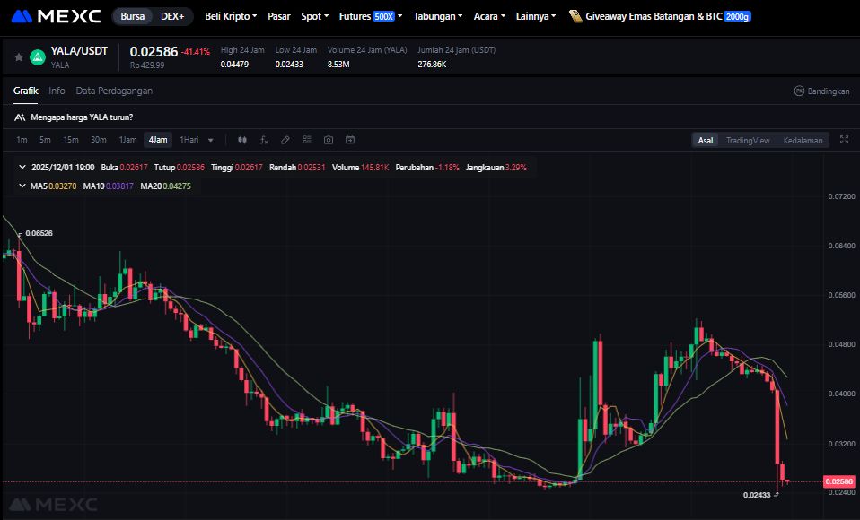Collapse the MA indicator legend row

tap(22, 186)
